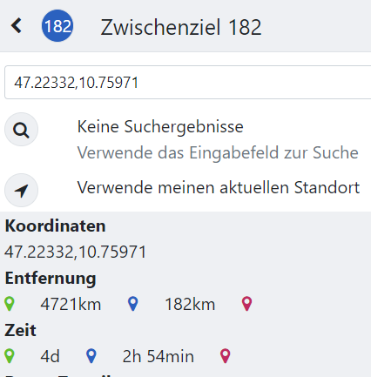Click the 4d time value
The height and width of the screenshot is (377, 371).
[50, 357]
